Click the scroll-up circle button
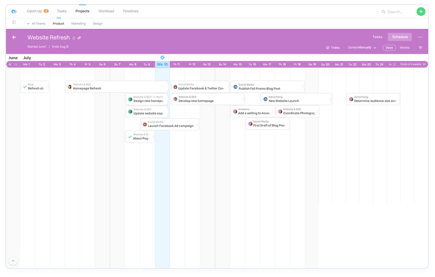The width and height of the screenshot is (435, 277). 13,261
